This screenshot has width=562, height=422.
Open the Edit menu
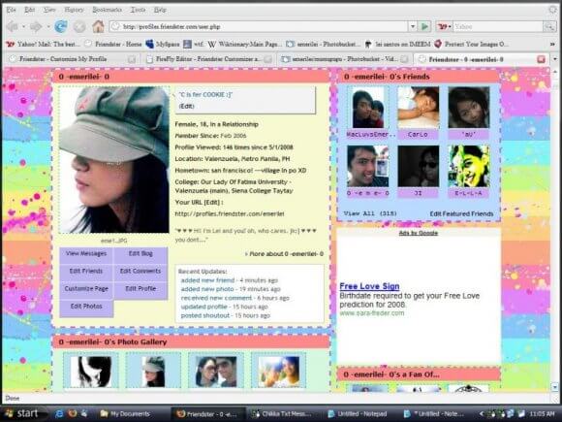pos(29,10)
